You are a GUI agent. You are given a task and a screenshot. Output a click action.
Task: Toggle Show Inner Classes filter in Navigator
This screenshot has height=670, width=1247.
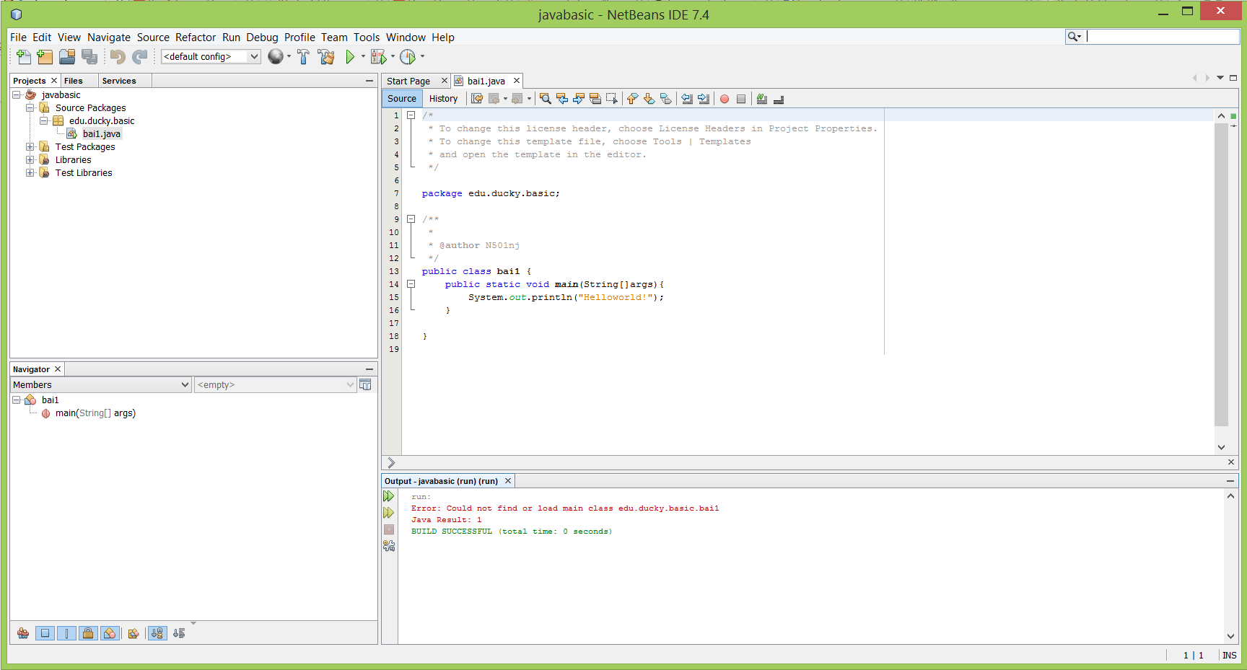[110, 633]
